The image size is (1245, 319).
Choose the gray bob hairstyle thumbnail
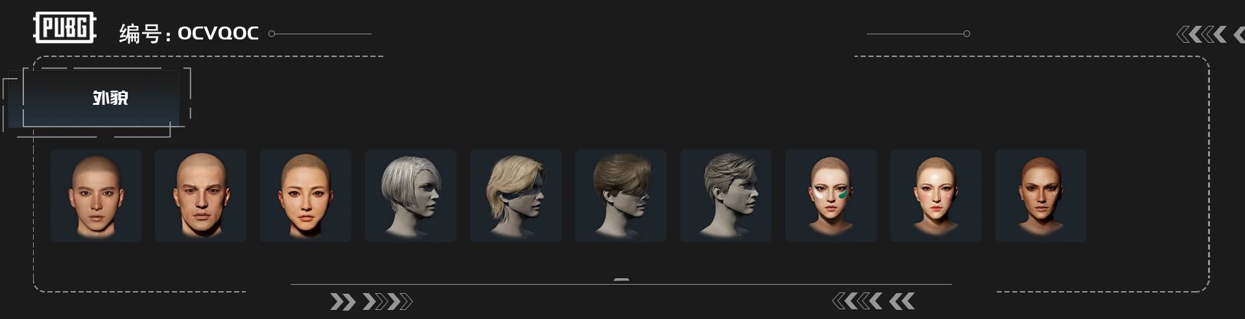click(x=411, y=195)
